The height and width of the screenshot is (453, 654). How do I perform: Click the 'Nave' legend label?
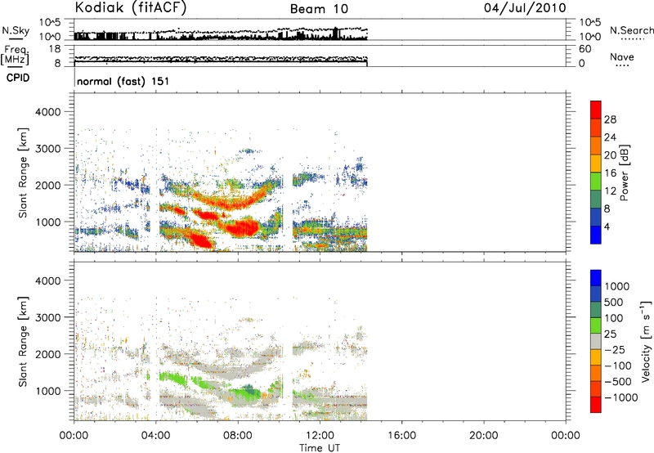click(622, 57)
